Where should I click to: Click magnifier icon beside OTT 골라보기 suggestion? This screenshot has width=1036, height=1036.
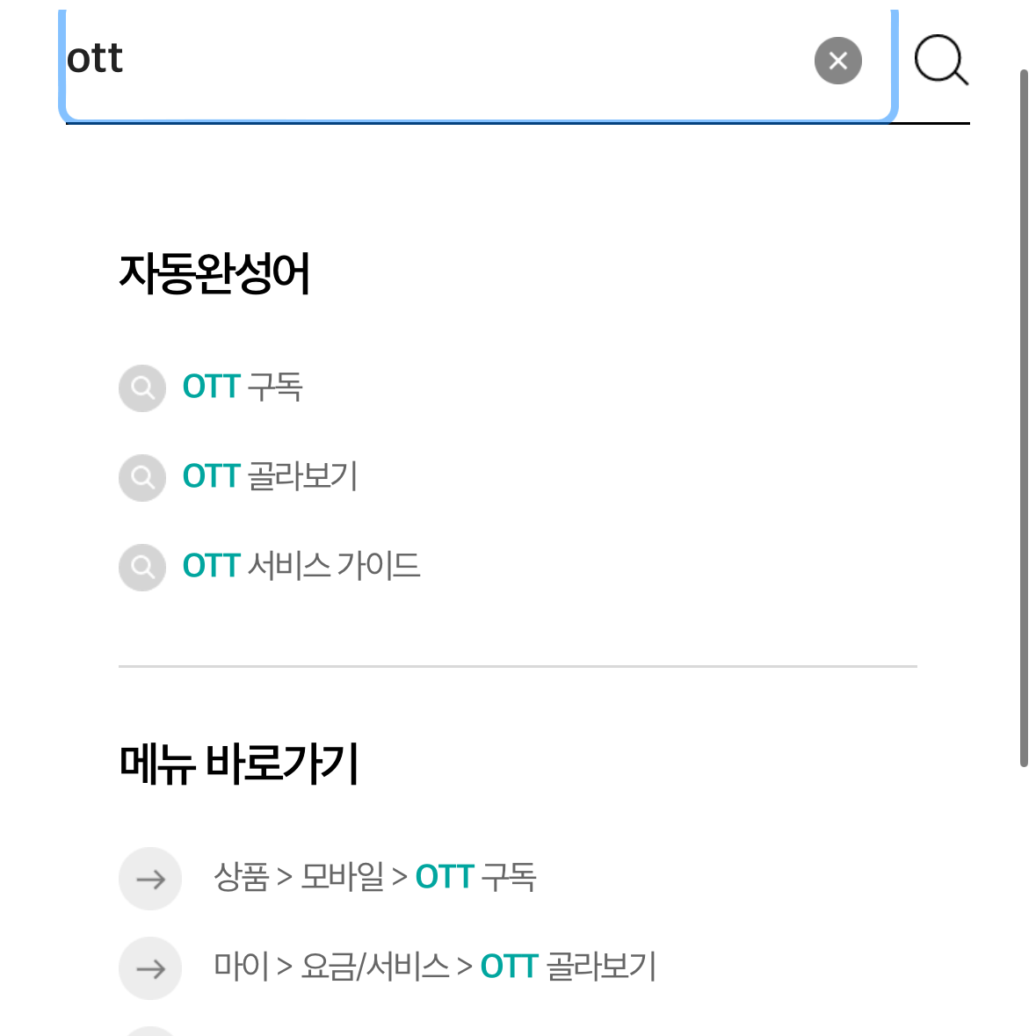point(141,477)
